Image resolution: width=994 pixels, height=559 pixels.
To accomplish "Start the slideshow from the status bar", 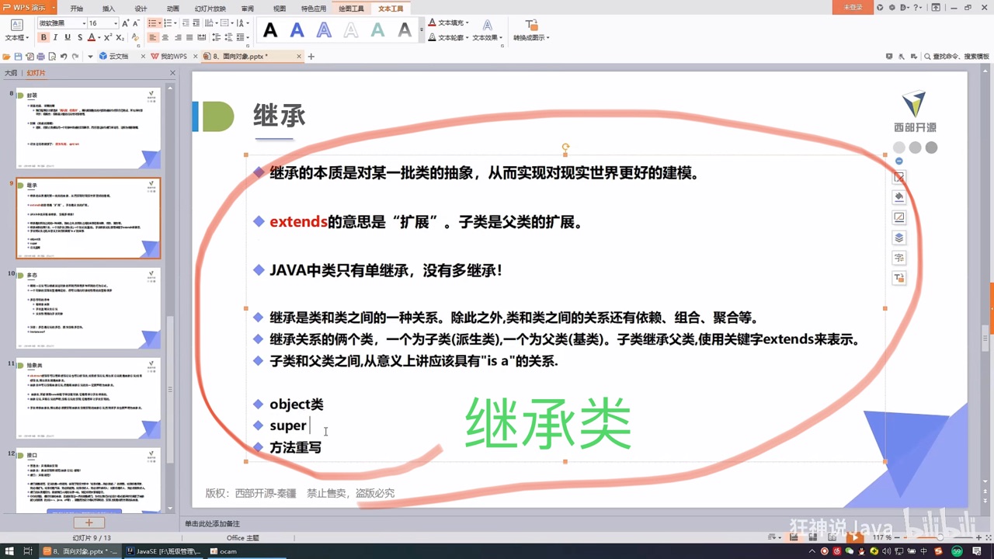I will point(855,537).
